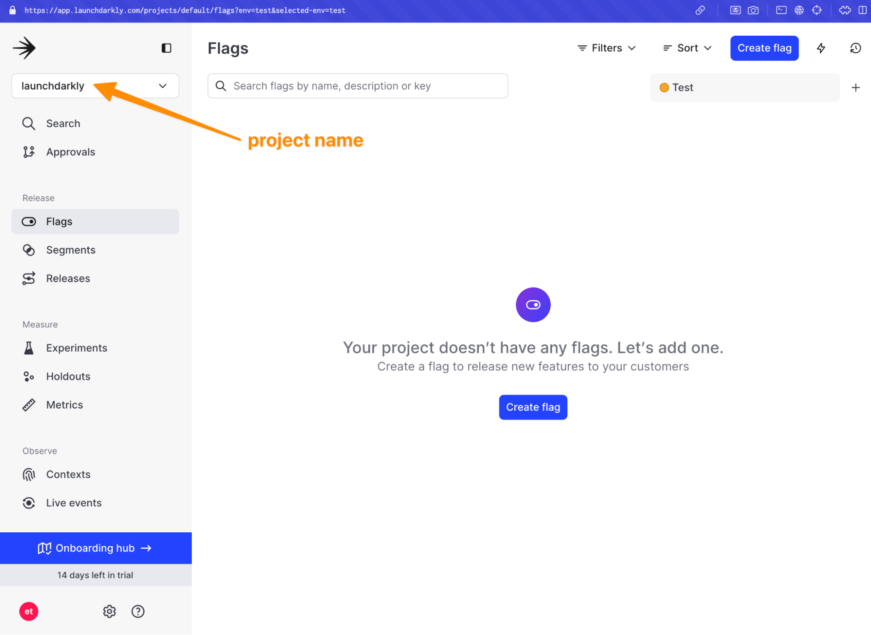This screenshot has height=635, width=871.
Task: Open Holdouts section
Action: point(68,376)
